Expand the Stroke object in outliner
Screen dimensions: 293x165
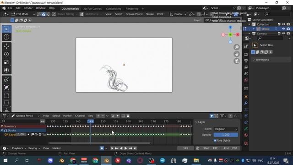pos(254,29)
